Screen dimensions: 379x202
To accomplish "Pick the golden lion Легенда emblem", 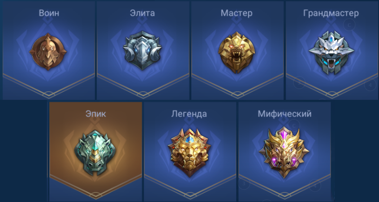I will pos(190,152).
